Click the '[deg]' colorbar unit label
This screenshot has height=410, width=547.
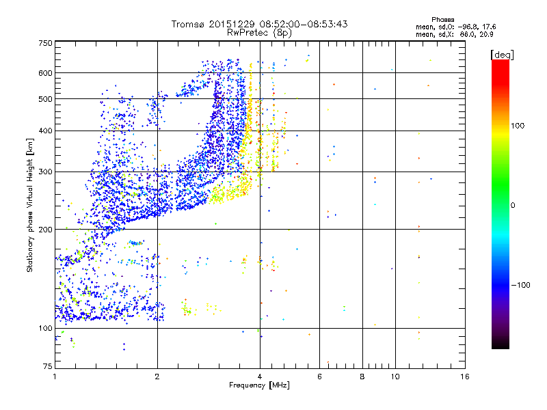(502, 55)
